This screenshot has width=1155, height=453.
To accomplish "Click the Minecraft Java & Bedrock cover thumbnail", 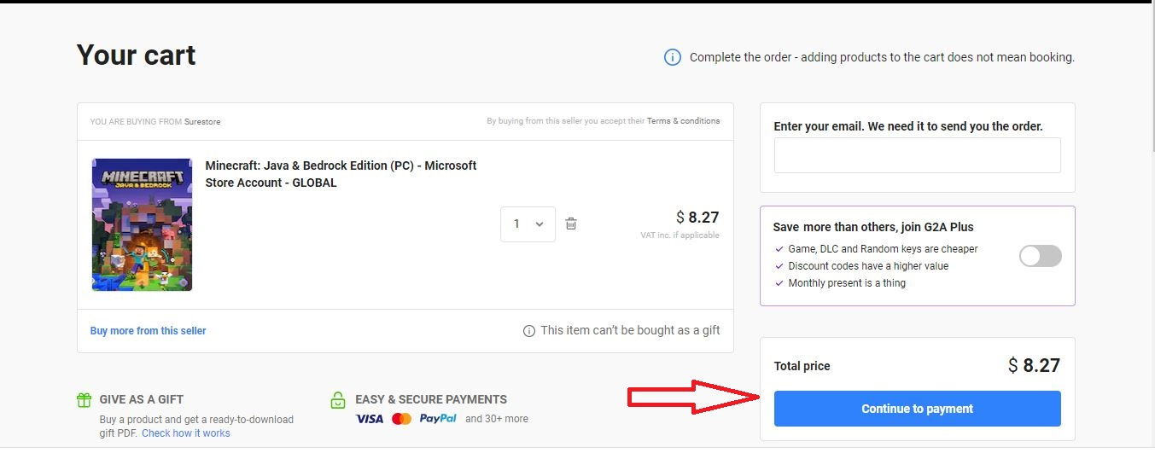I will pos(142,224).
